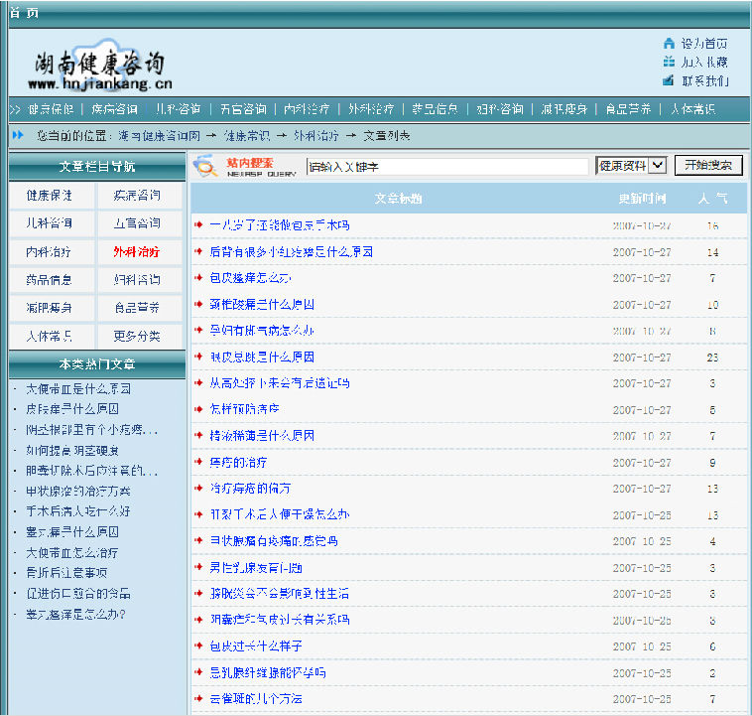Screen dimensions: 752x716
Task: Click the 更新时间 column header
Action: click(642, 199)
